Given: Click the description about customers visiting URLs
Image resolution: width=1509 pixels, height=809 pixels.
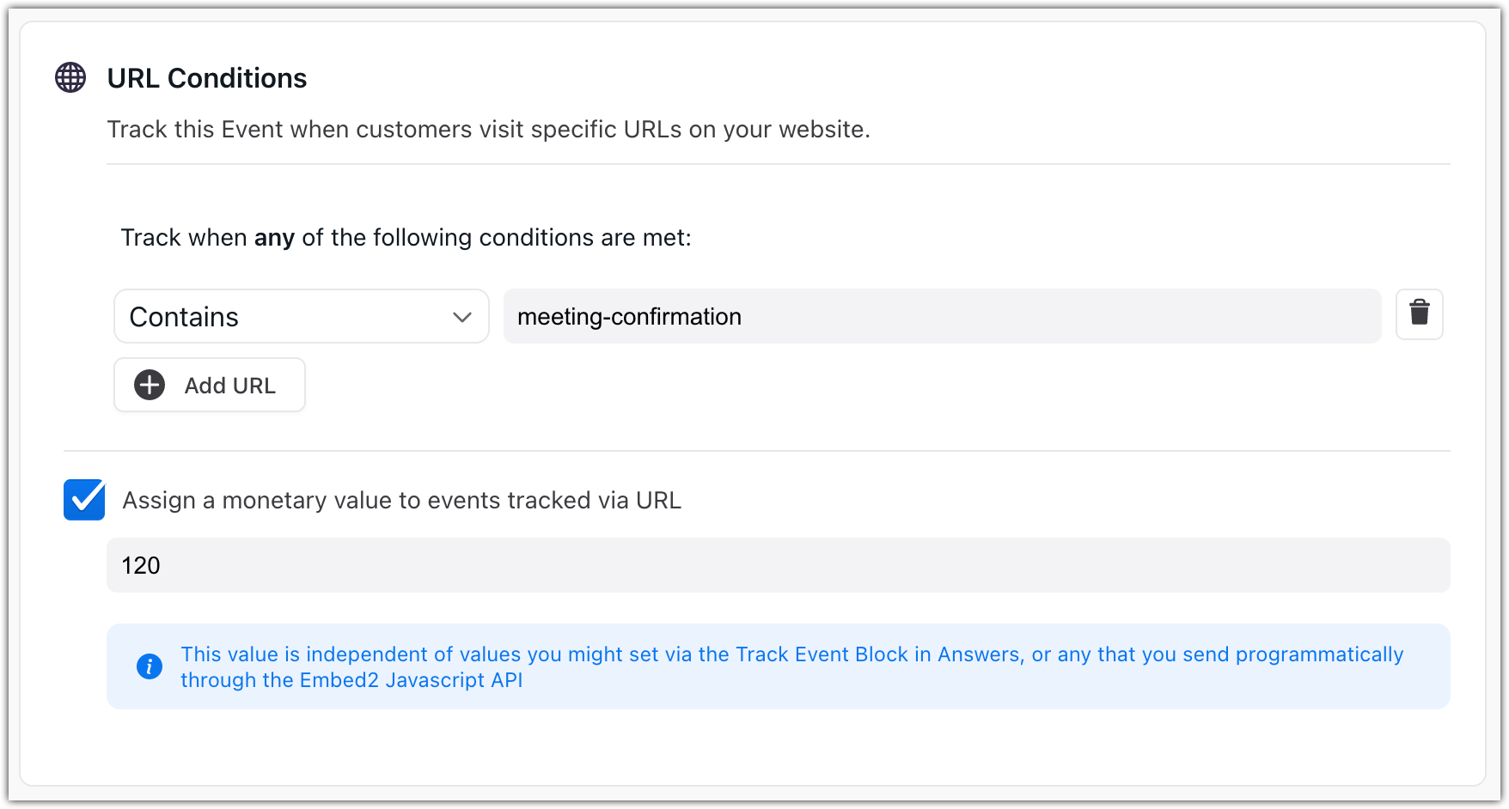Looking at the screenshot, I should (488, 130).
